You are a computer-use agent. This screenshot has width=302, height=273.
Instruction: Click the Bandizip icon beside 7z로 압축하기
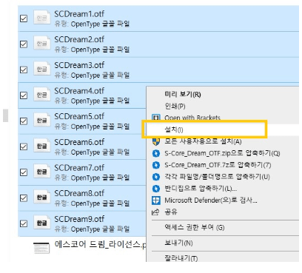point(156,165)
